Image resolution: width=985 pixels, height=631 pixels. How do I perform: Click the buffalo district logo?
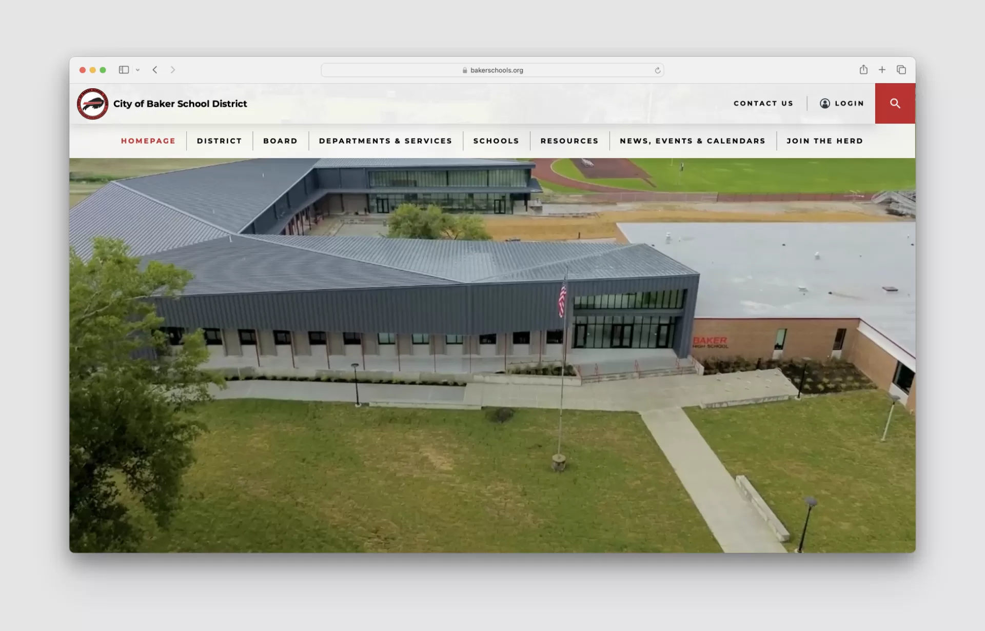92,103
